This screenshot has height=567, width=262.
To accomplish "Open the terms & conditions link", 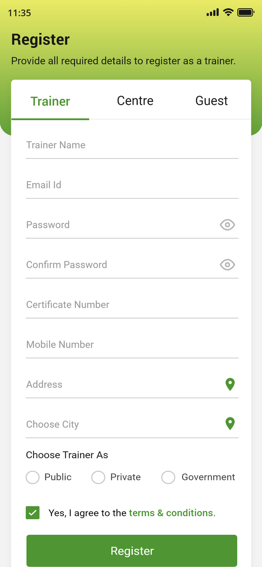I will [x=172, y=513].
